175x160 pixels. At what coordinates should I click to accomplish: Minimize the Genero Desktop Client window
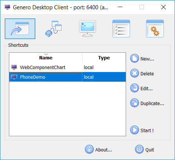click(120, 7)
